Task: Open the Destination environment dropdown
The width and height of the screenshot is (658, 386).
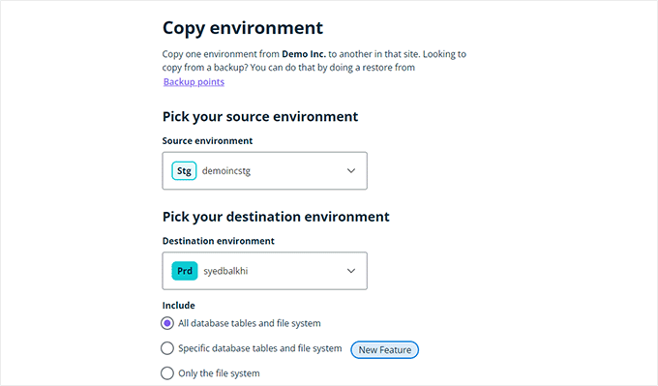Action: pyautogui.click(x=265, y=271)
